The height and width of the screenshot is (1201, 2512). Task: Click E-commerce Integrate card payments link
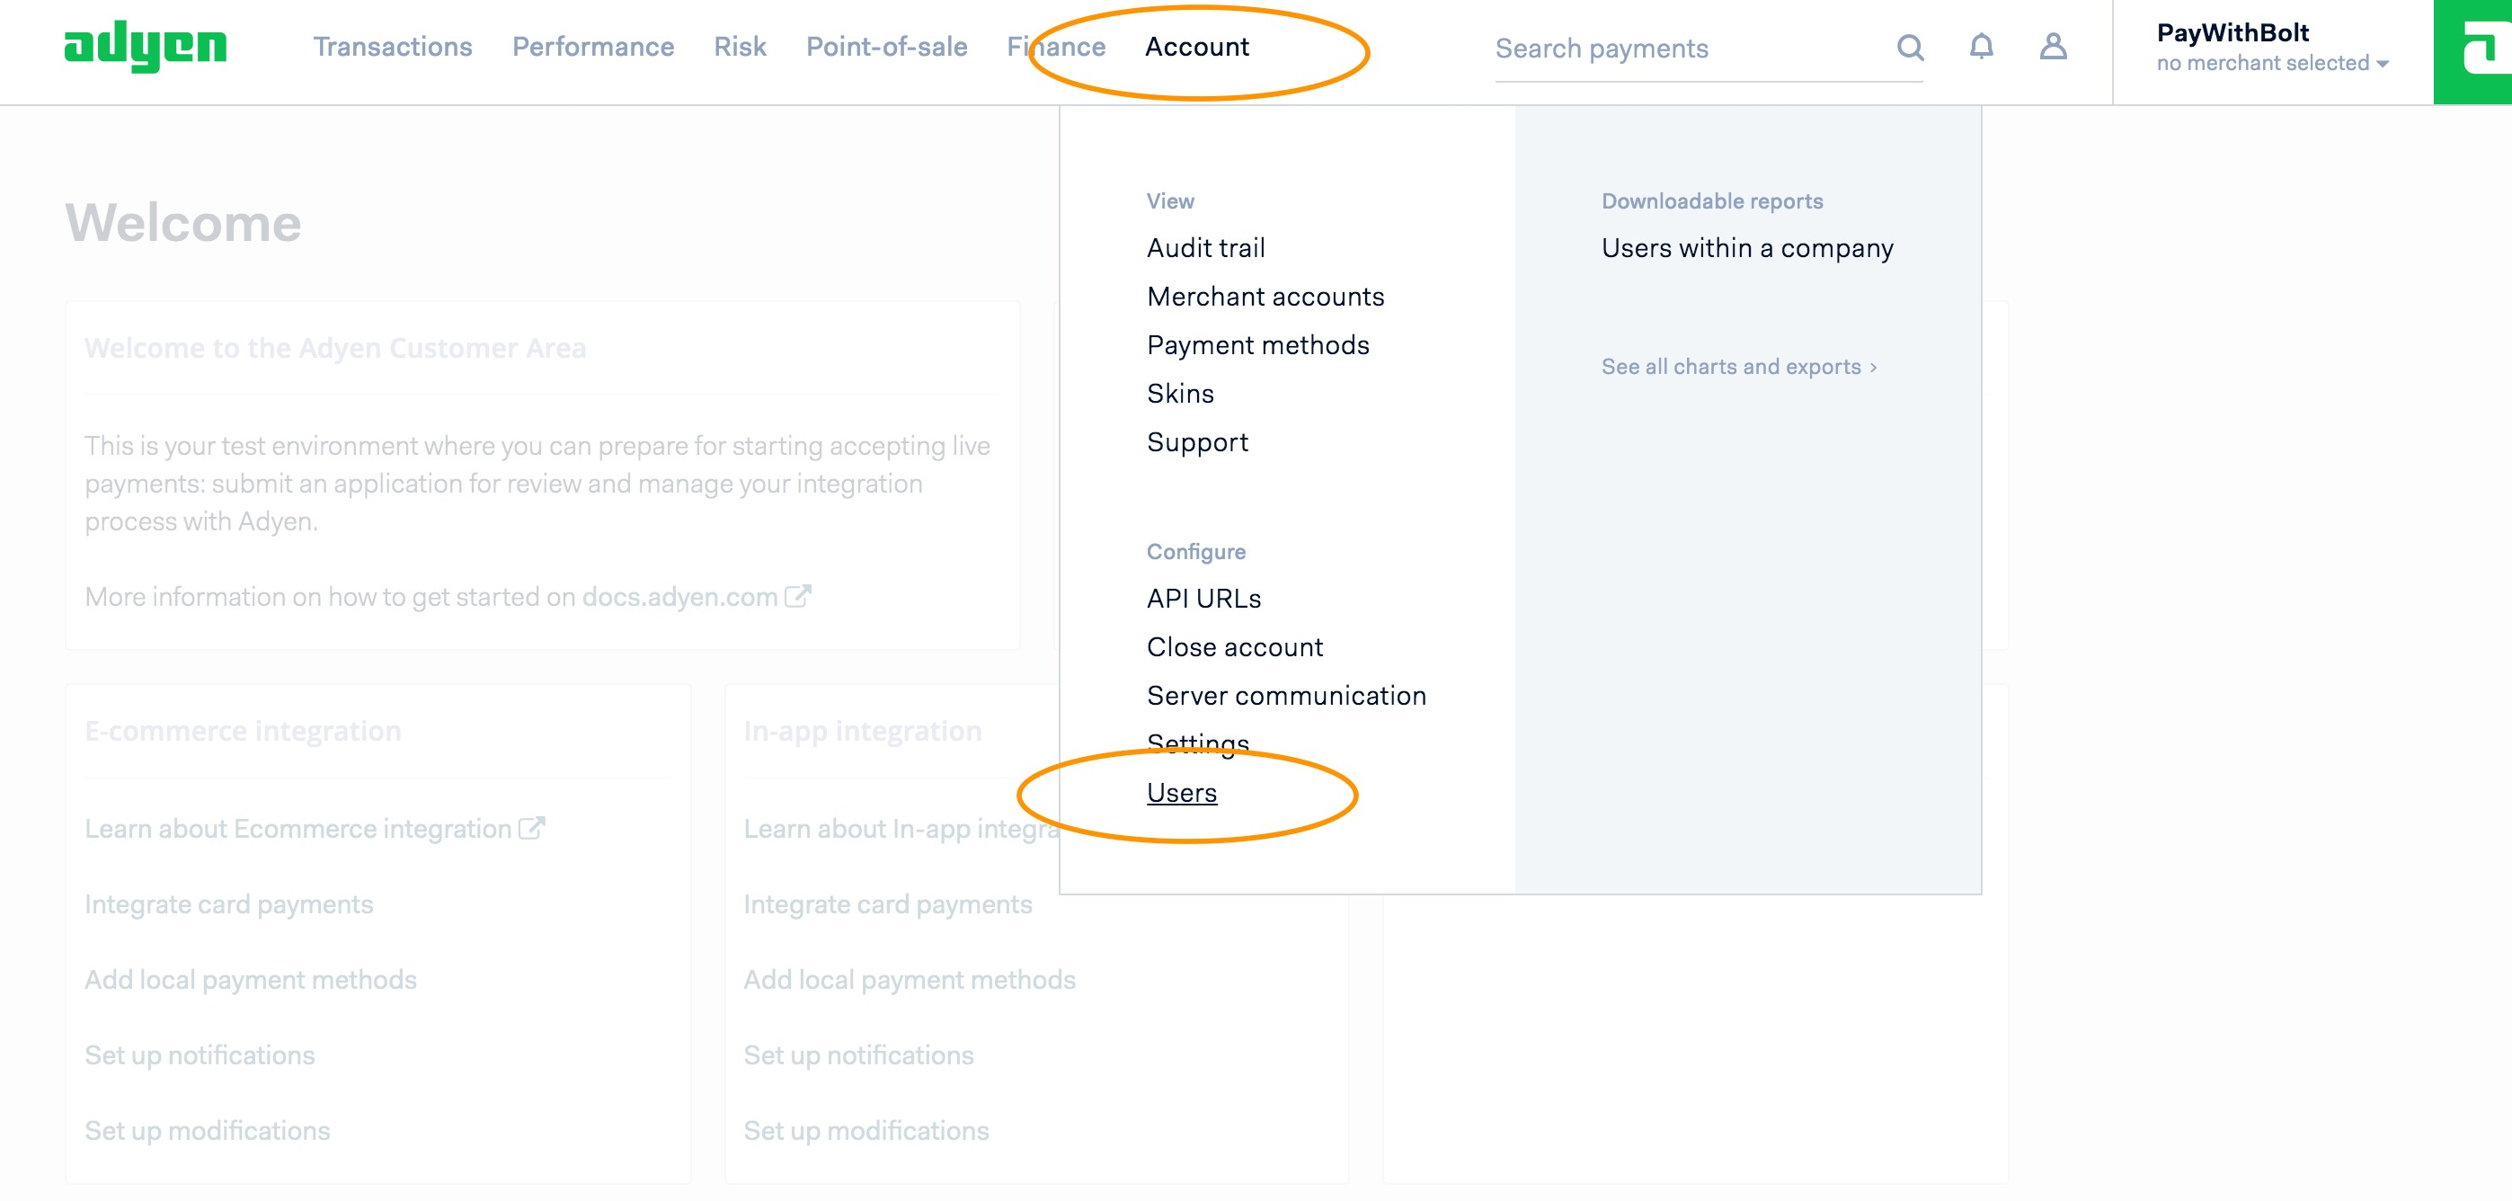(x=228, y=904)
